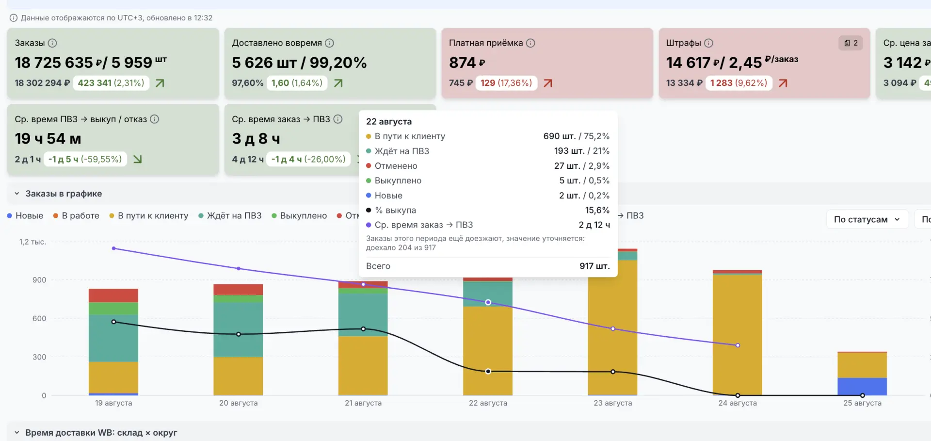
Task: Click the purple line point at 24 августа
Action: pyautogui.click(x=738, y=345)
